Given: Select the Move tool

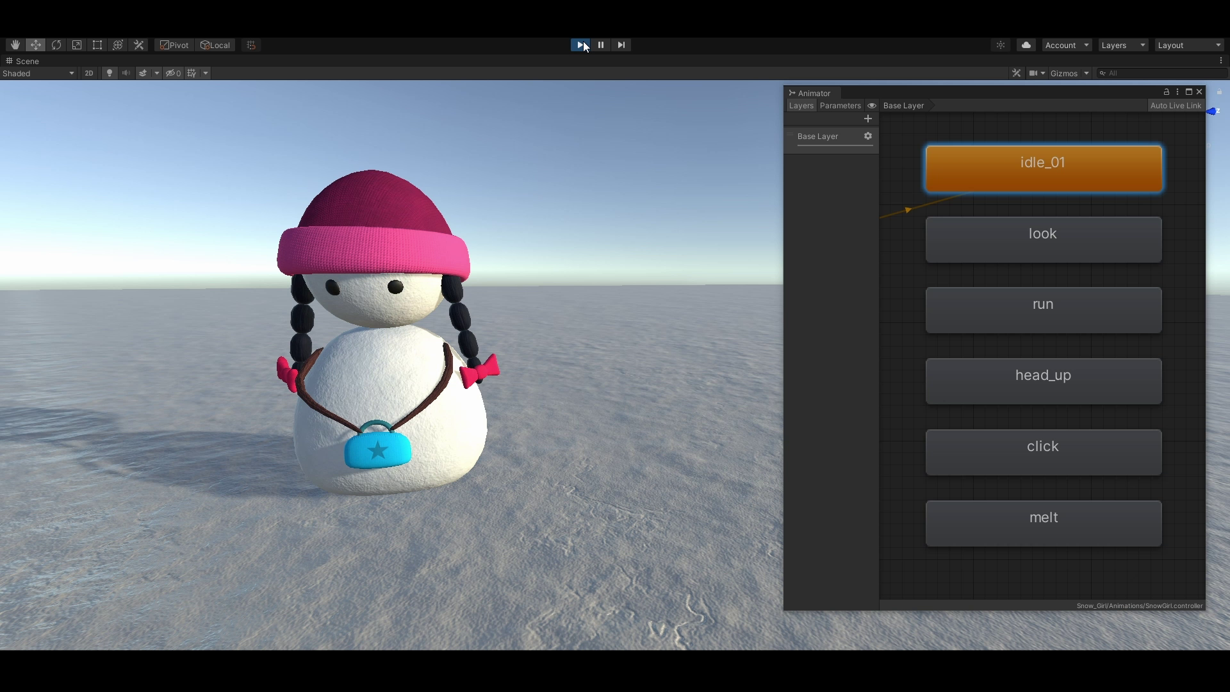Looking at the screenshot, I should [x=36, y=45].
